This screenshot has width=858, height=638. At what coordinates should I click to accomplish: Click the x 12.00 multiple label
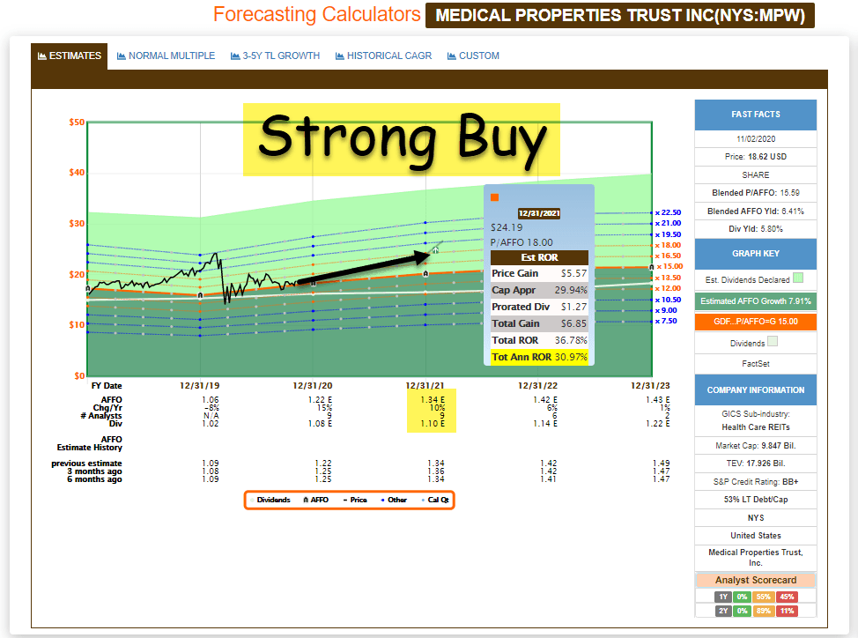(x=668, y=288)
